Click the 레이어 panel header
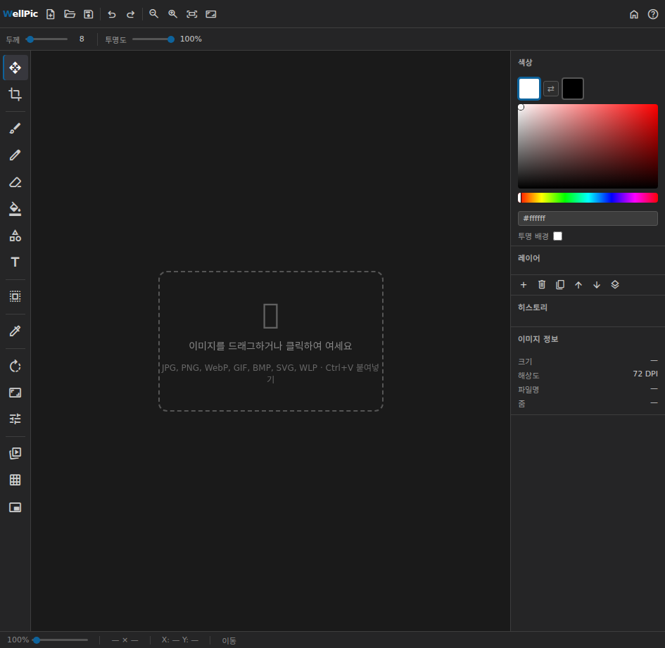Viewport: 665px width, 648px height. point(528,258)
